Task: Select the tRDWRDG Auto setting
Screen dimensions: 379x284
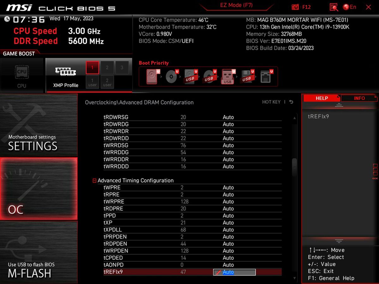Action: click(x=228, y=124)
